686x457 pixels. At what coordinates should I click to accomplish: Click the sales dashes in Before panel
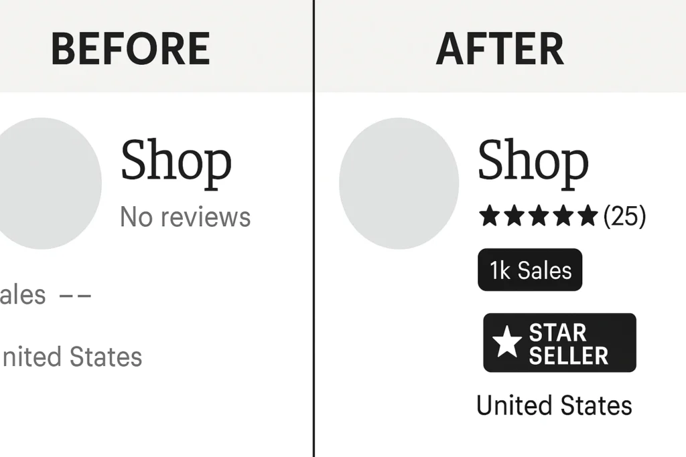coord(75,295)
